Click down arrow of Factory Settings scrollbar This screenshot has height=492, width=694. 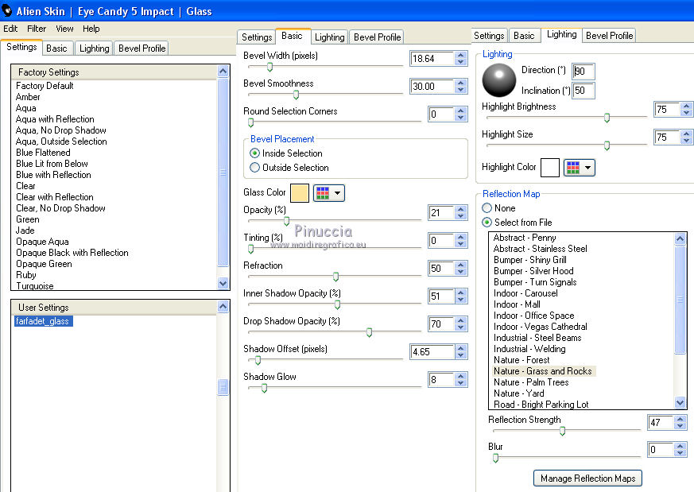(223, 283)
